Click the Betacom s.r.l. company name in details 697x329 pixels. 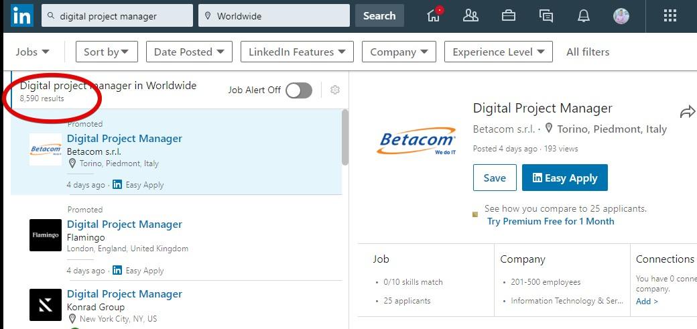coord(504,129)
